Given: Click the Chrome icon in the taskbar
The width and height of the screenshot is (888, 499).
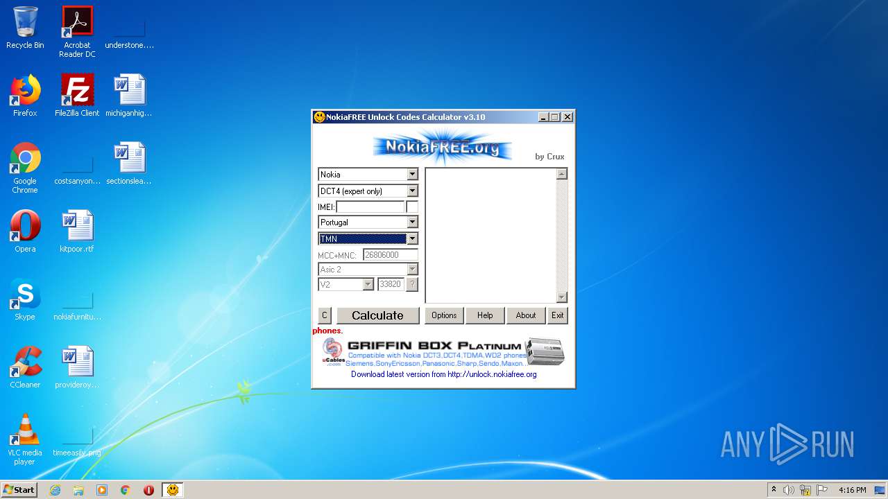Looking at the screenshot, I should [x=126, y=490].
